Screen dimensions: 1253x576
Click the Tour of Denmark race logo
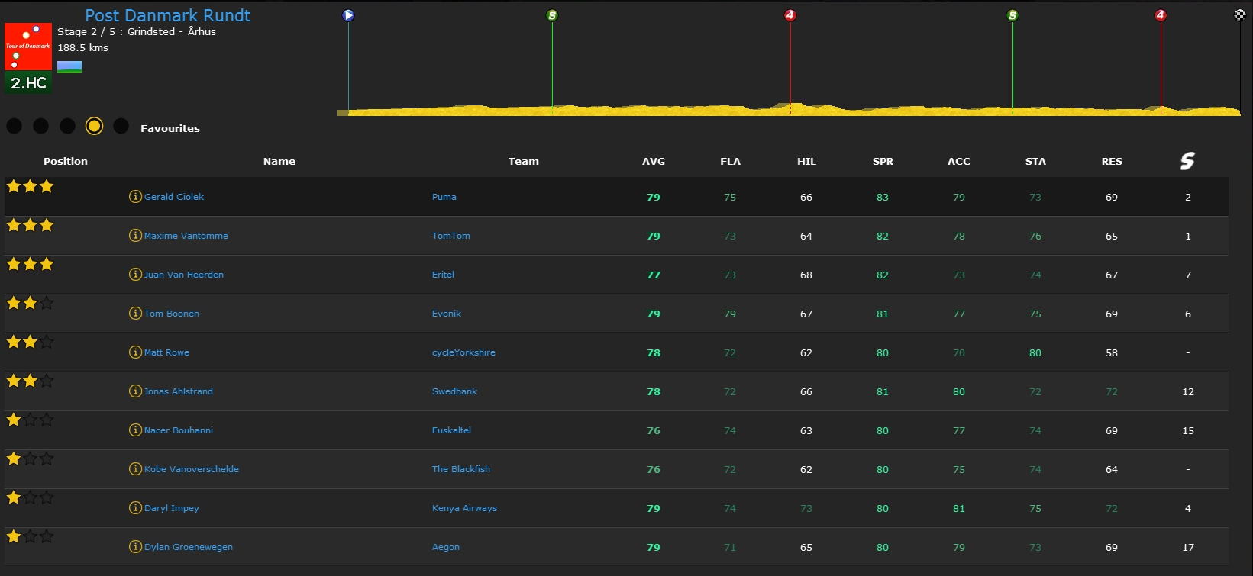(28, 47)
